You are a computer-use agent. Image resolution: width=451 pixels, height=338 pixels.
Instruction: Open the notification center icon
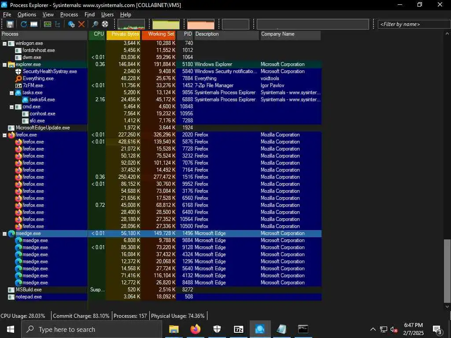[437, 330]
